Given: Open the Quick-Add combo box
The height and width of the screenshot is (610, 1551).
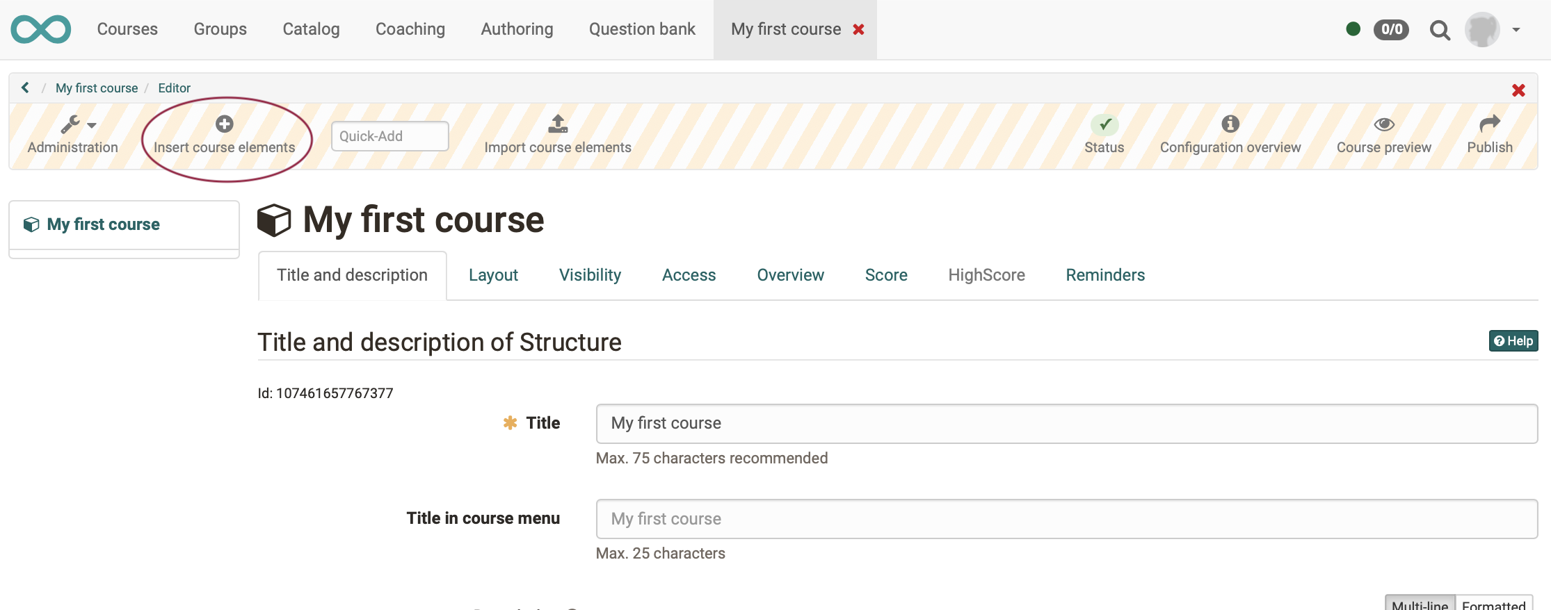Looking at the screenshot, I should pyautogui.click(x=389, y=136).
